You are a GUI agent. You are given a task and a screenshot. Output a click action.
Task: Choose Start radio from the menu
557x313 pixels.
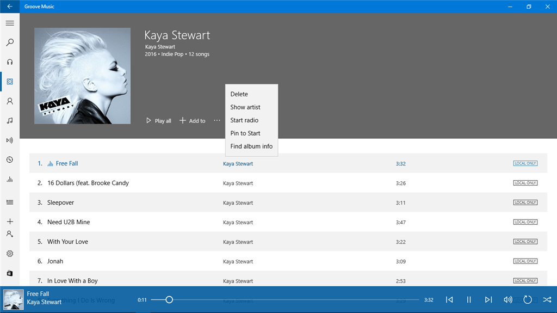pos(251,120)
